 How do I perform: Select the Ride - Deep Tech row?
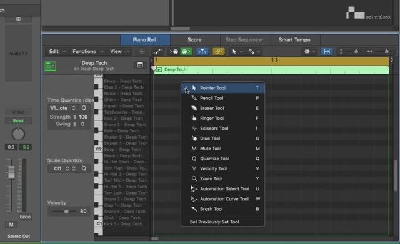click(x=122, y=130)
